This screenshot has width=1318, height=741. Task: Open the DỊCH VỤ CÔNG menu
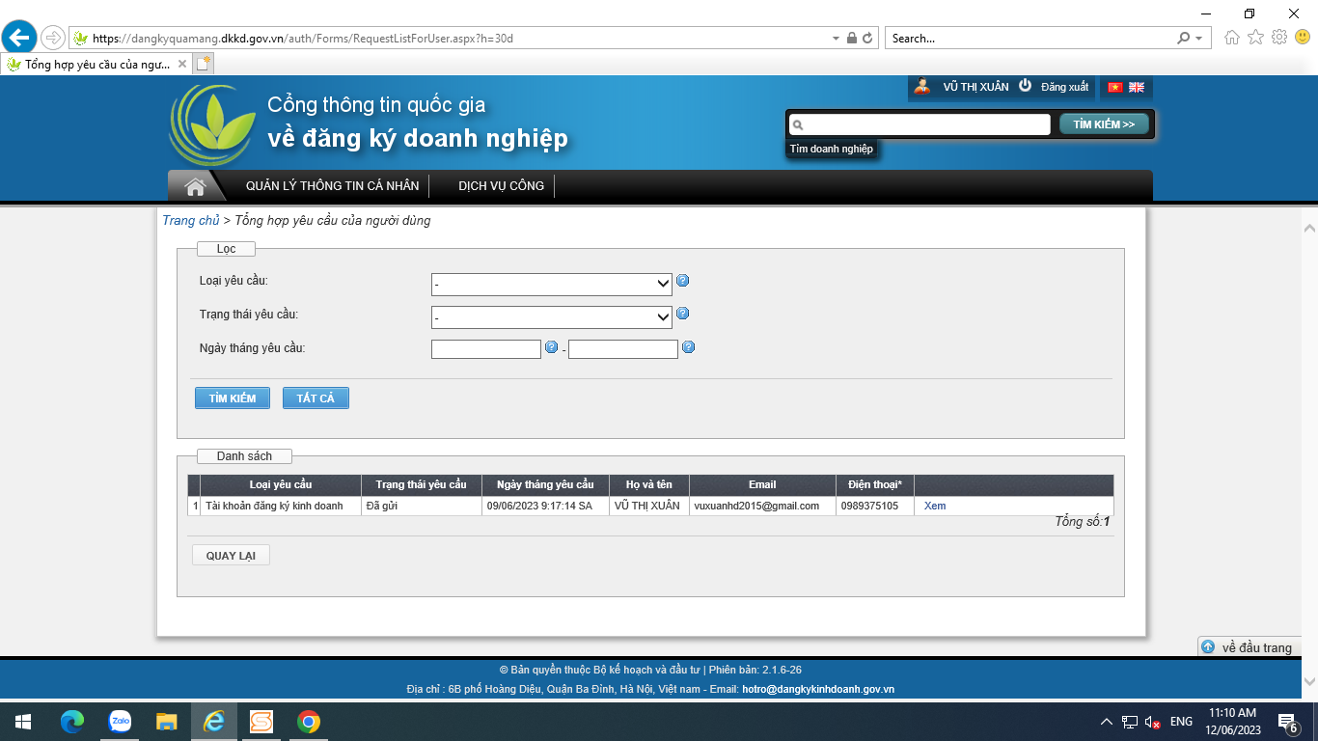click(x=501, y=186)
